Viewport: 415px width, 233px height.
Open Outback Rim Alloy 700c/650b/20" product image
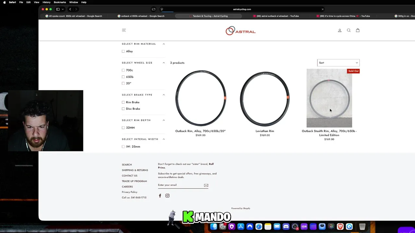coord(200,98)
